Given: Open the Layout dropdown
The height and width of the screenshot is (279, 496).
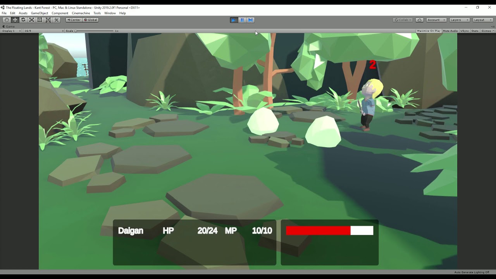Looking at the screenshot, I should pyautogui.click(x=483, y=20).
